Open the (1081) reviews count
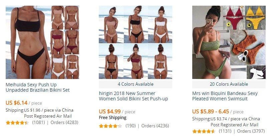 pyautogui.click(x=38, y=123)
